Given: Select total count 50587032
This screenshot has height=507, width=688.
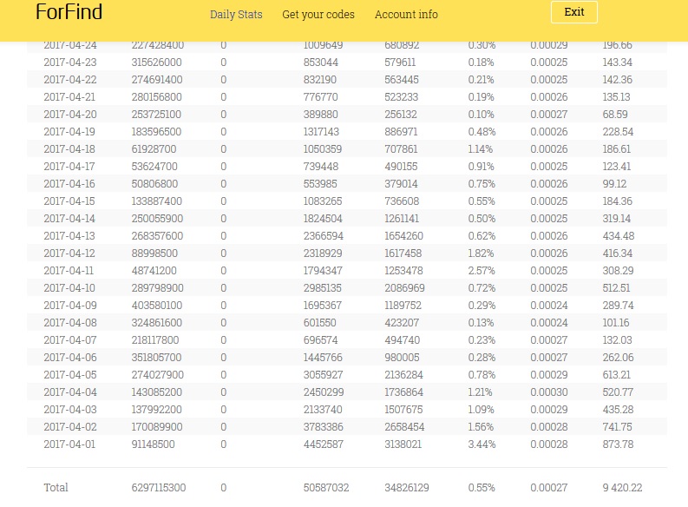Looking at the screenshot, I should (x=326, y=488).
